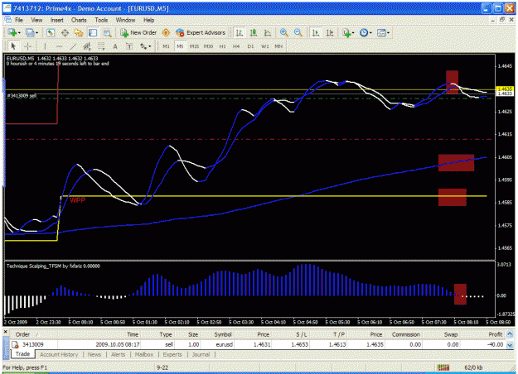Select the Horizontal Line drawing tool
The image size is (518, 374).
coord(59,46)
